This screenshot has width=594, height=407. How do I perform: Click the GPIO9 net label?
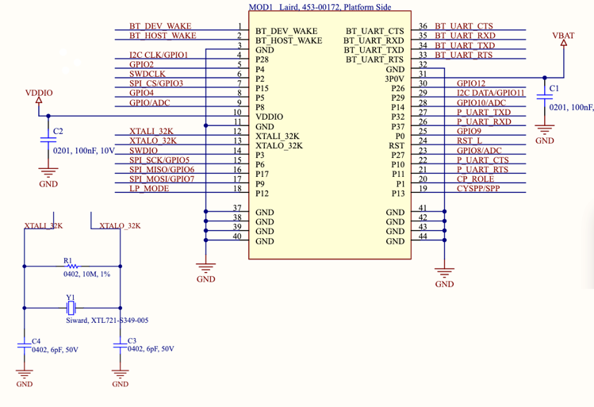point(469,131)
